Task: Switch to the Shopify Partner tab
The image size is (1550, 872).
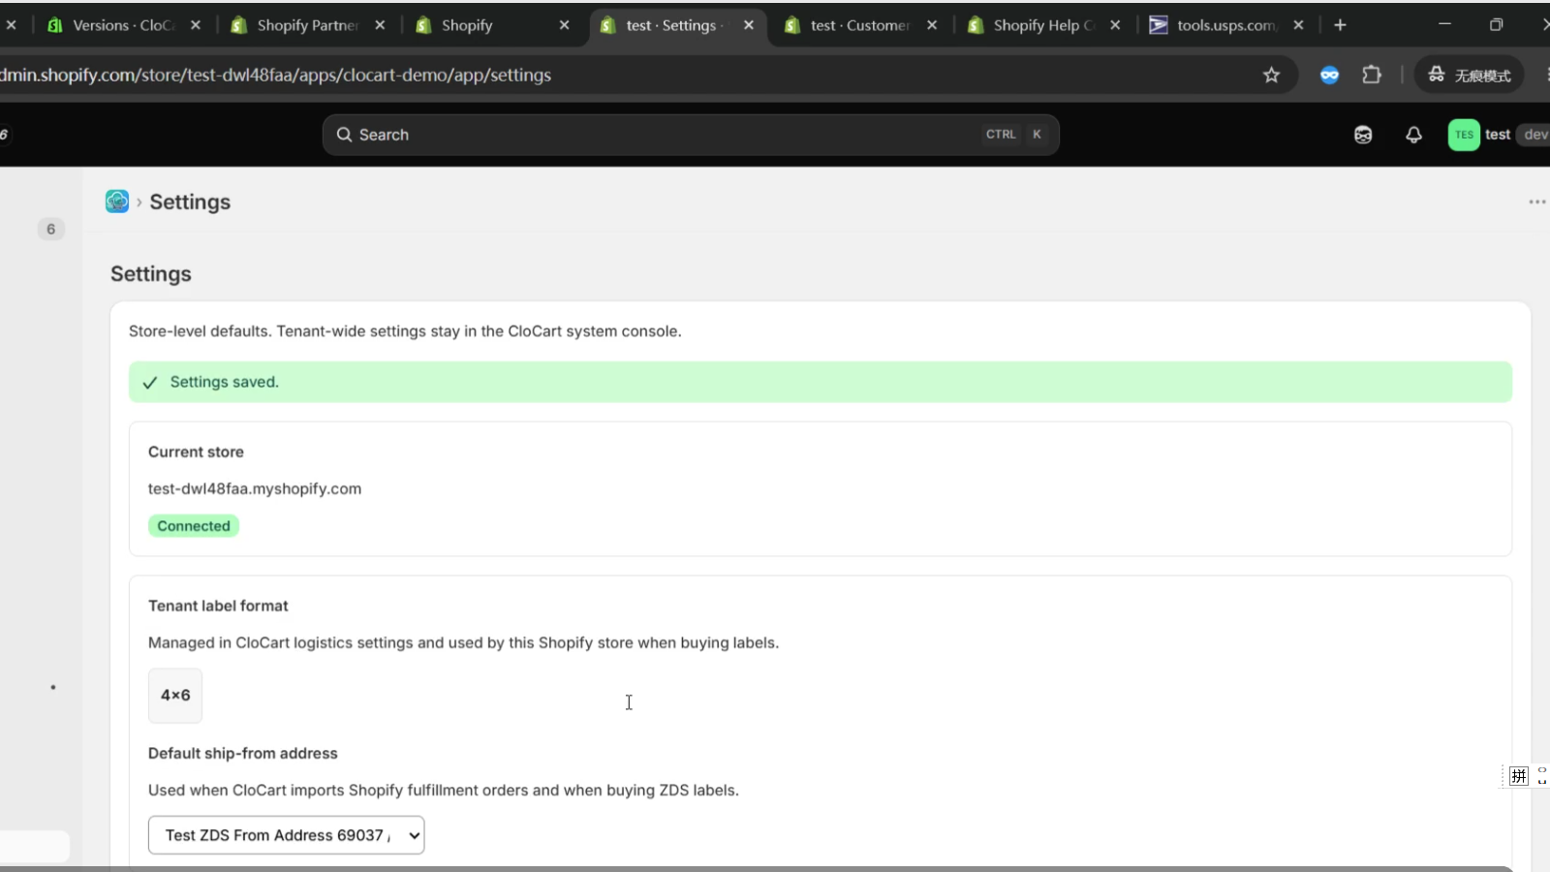Action: click(x=308, y=25)
